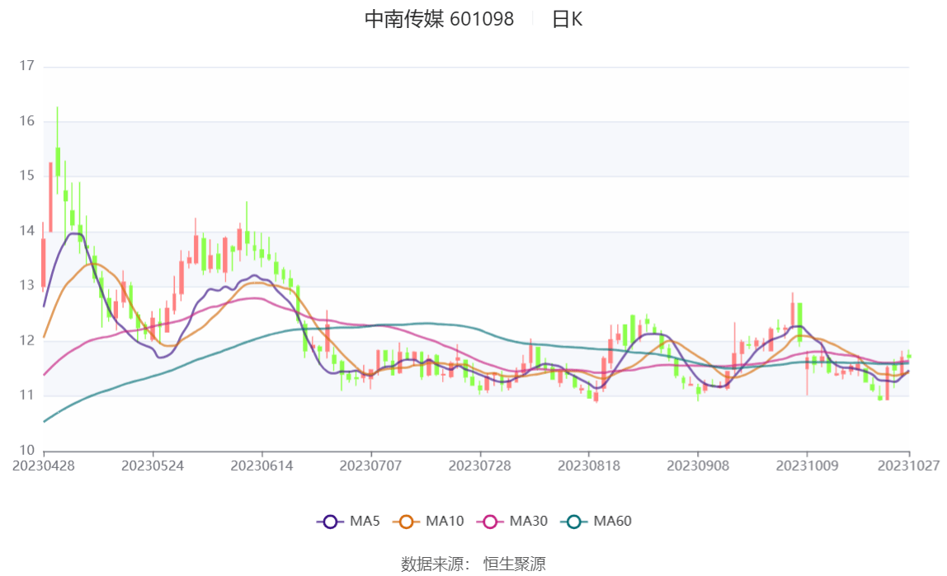Click the 恒生聚源 data source text
The image size is (947, 576).
click(514, 564)
